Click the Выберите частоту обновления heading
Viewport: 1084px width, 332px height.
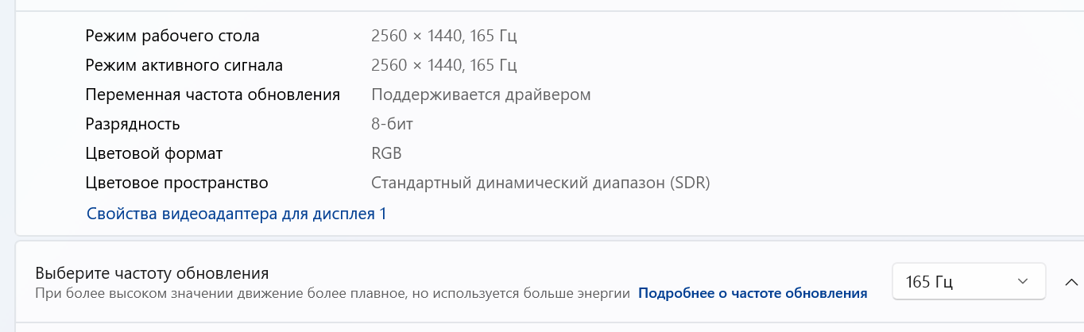pyautogui.click(x=152, y=273)
